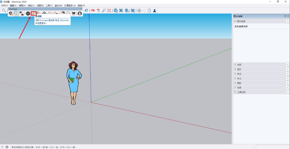Click the Enscape shopping cart icon

click(x=74, y=13)
